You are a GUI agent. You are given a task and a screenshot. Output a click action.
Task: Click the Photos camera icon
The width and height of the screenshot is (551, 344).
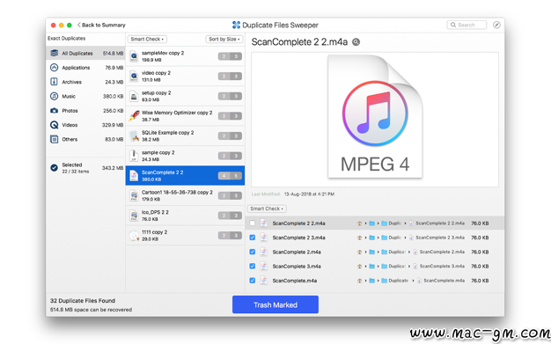coord(54,111)
